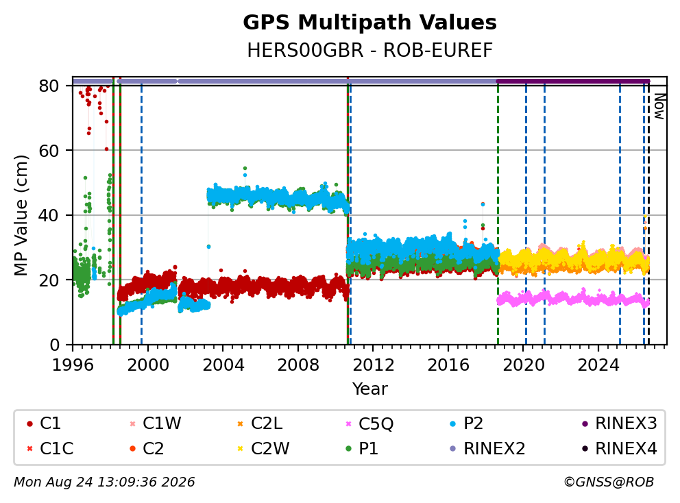Click the MP Value (cm) axis label
680x503 pixels.
21,215
